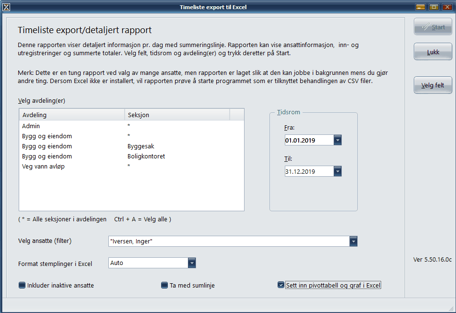Expand the Velg ansatte filter dropdown

tap(353, 241)
